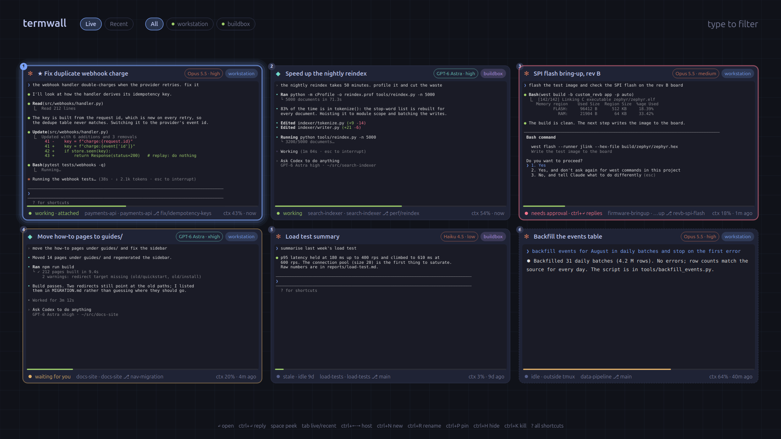Viewport: 781px width, 439px height.
Task: Click the context progress bar on Backfill events card
Action: pyautogui.click(x=639, y=369)
